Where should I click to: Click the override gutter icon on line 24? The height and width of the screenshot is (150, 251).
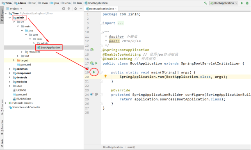pyautogui.click(x=92, y=94)
